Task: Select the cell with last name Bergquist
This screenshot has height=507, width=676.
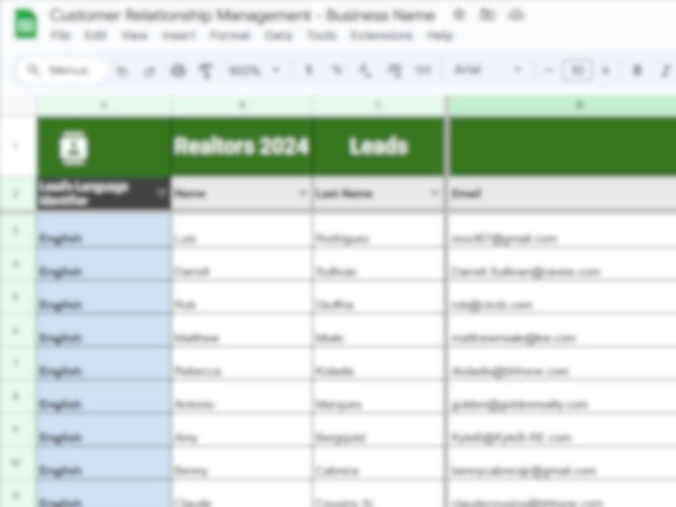Action: [378, 430]
